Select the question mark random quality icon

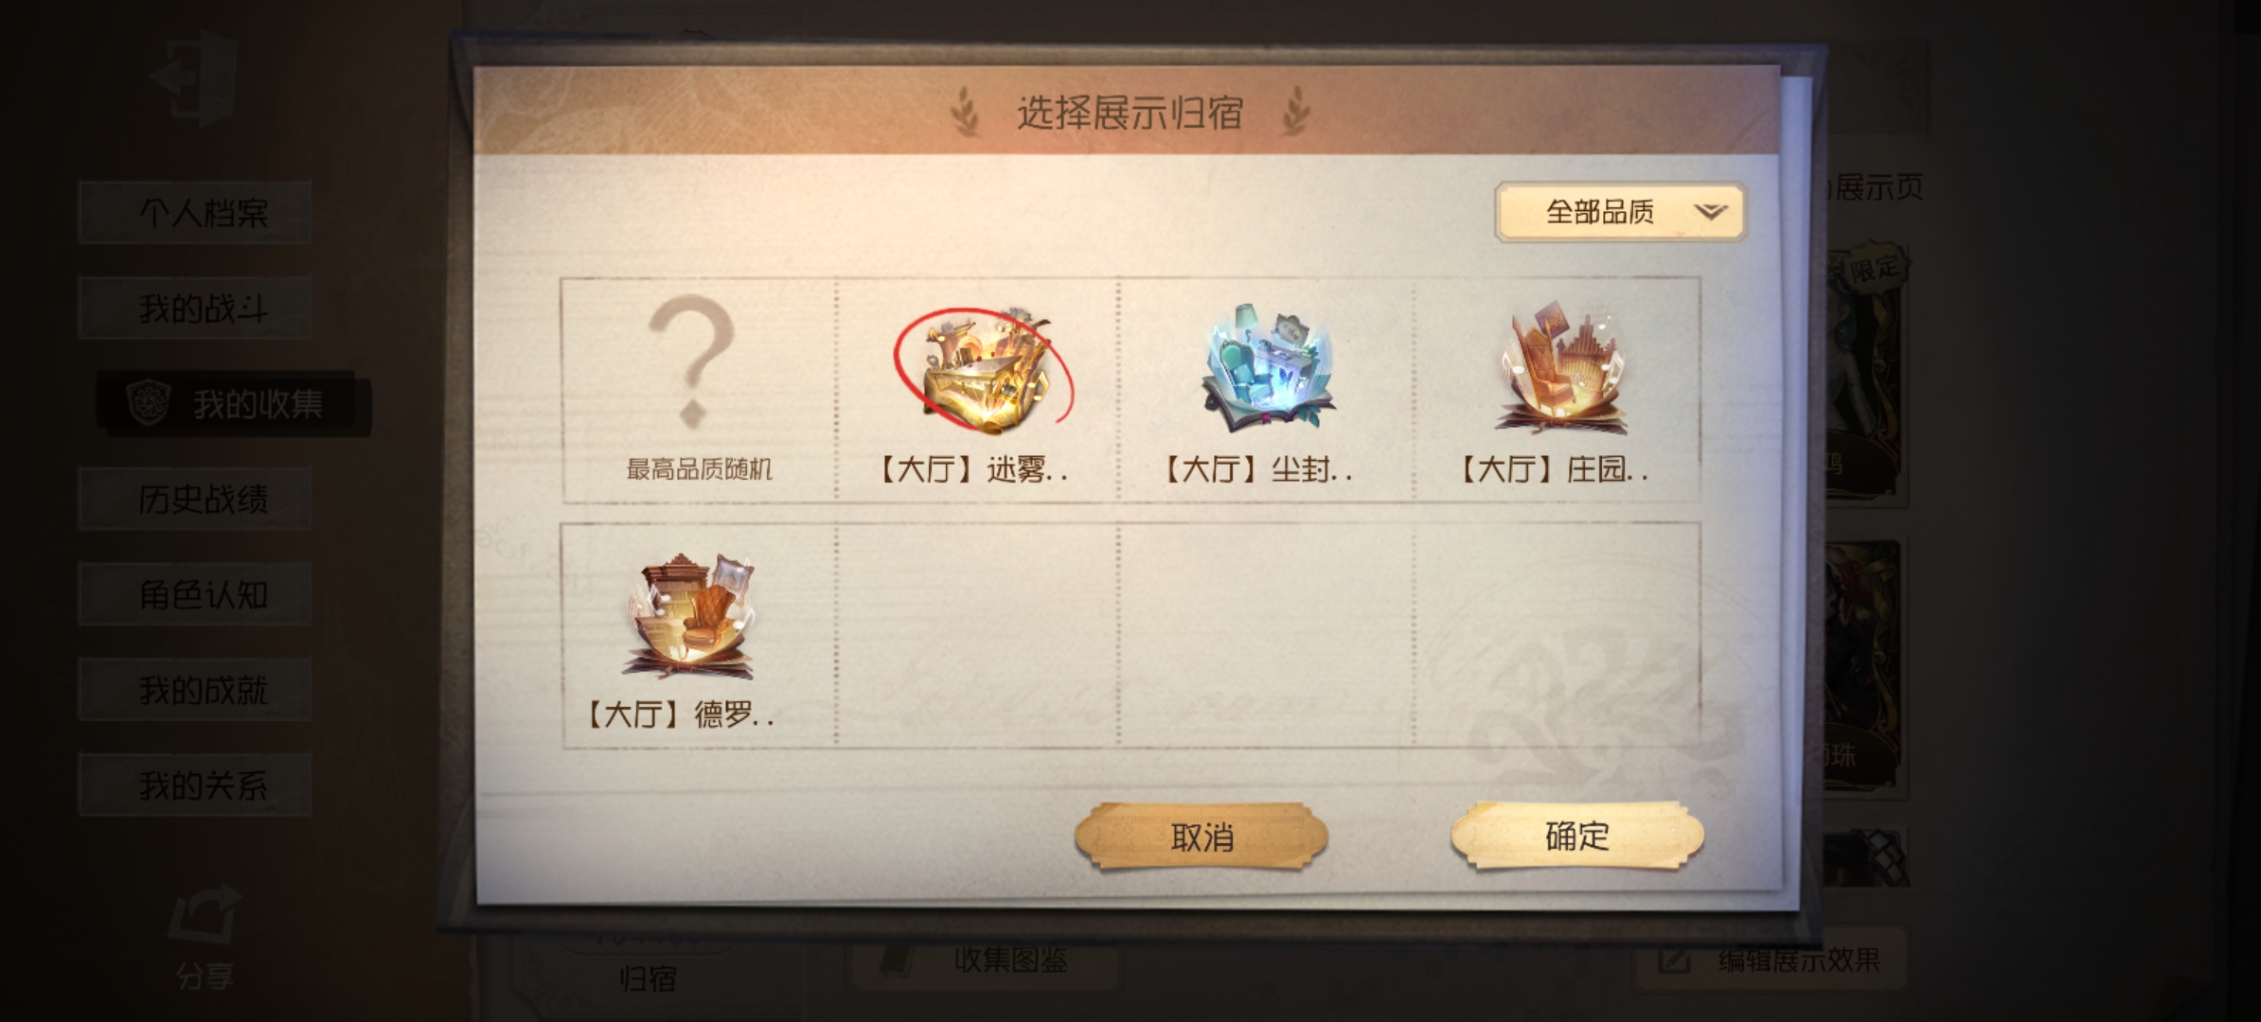point(693,361)
